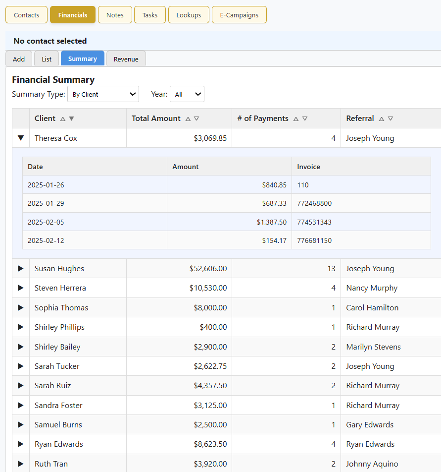
Task: Open Summary Type dropdown
Action: pyautogui.click(x=103, y=94)
